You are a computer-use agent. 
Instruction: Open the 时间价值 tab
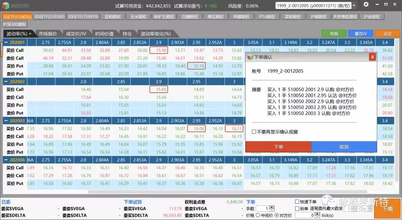point(104,33)
